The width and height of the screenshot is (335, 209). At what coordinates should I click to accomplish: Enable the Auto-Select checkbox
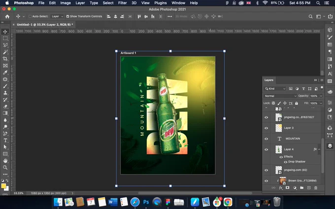tap(30, 16)
